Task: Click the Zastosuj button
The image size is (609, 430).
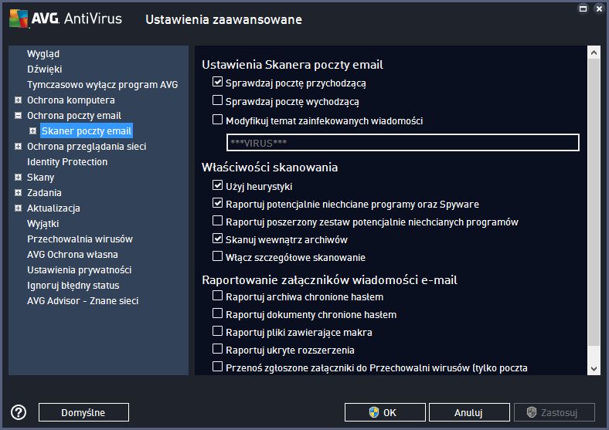Action: point(554,412)
